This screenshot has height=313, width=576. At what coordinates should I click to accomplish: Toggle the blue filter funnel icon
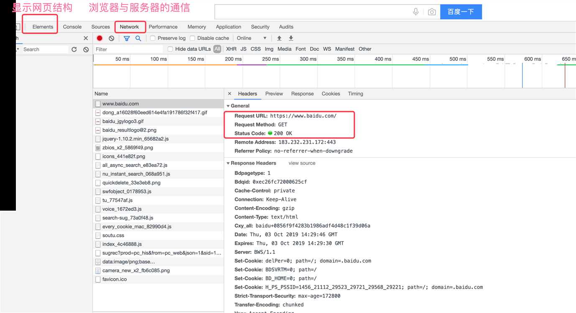click(127, 38)
